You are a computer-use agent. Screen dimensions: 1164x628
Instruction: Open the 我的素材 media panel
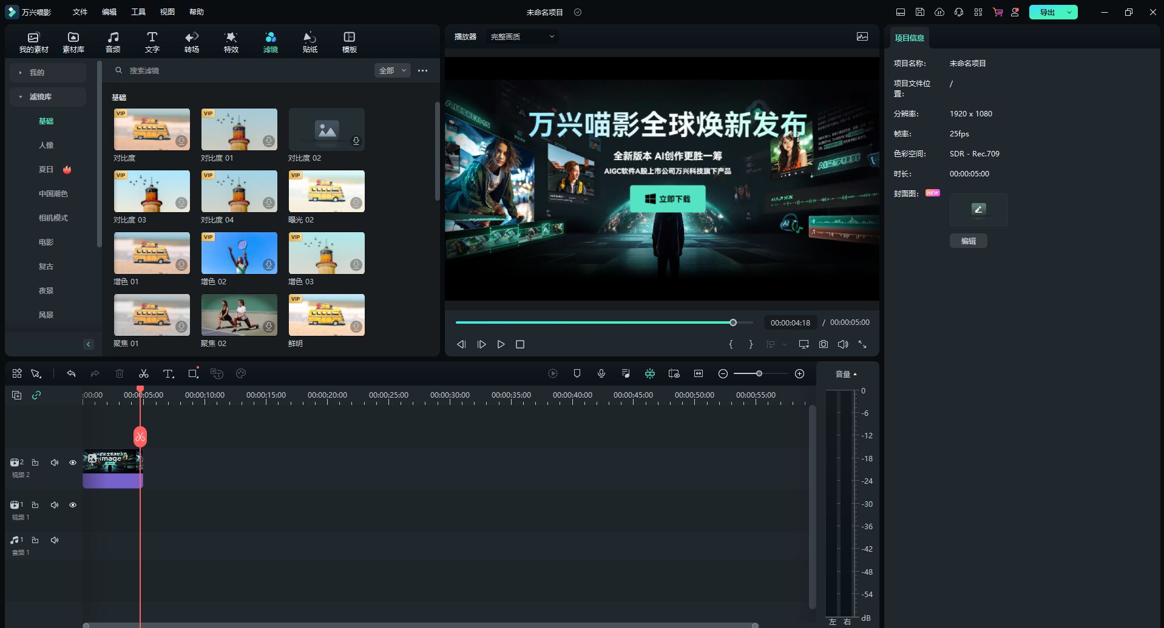point(33,42)
